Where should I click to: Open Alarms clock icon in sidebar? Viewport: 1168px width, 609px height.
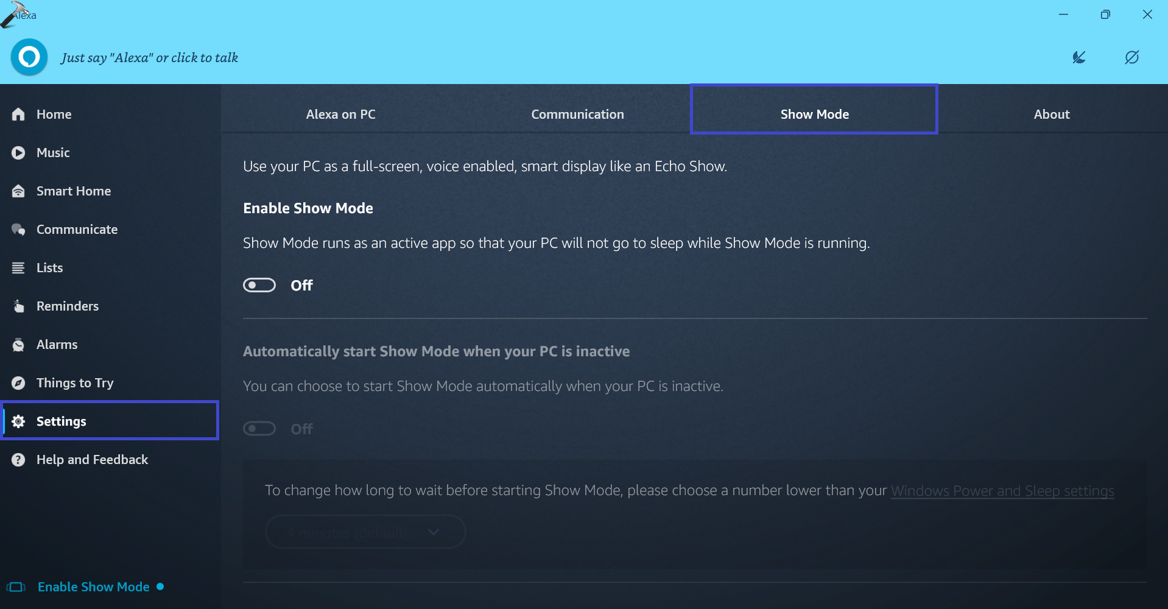[x=18, y=345]
